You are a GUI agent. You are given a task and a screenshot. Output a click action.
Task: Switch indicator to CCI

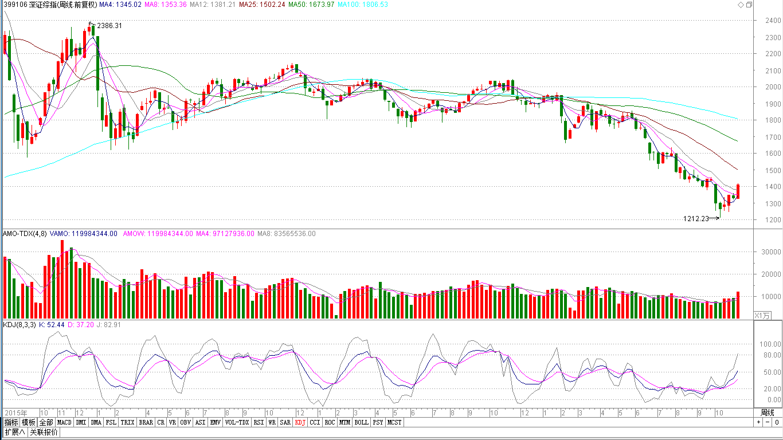point(315,422)
